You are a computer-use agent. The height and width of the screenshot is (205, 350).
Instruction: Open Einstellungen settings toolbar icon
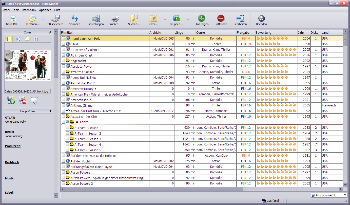pos(96,21)
